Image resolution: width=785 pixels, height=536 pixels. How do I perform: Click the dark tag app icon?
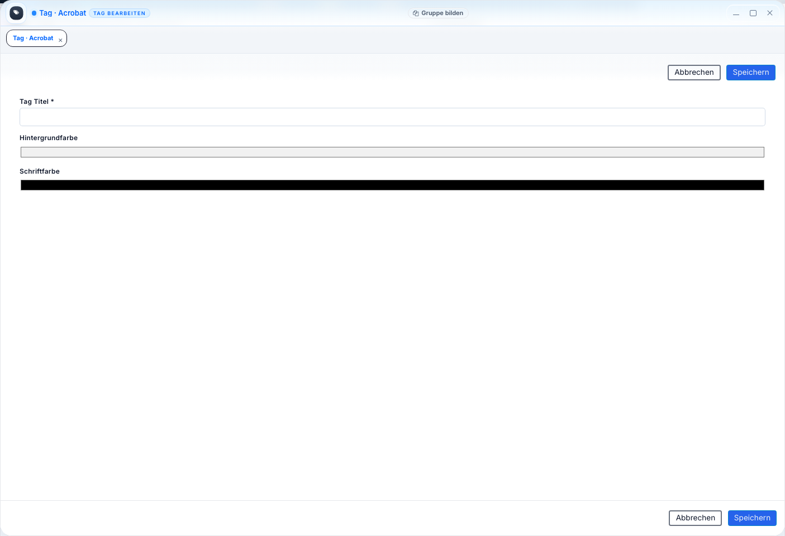pos(16,13)
